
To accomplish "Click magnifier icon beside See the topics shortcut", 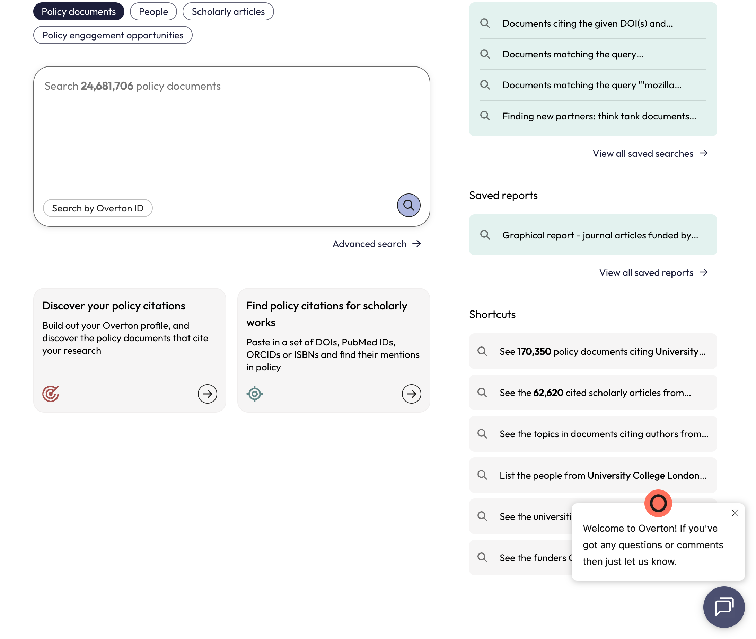I will click(x=482, y=434).
